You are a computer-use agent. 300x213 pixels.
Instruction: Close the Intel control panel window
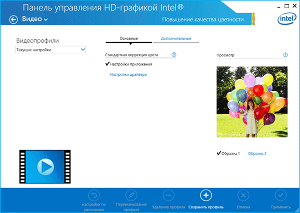point(294,6)
